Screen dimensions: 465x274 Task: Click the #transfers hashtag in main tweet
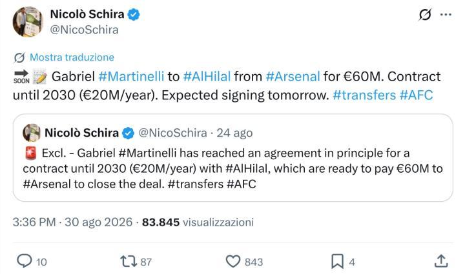tap(364, 95)
